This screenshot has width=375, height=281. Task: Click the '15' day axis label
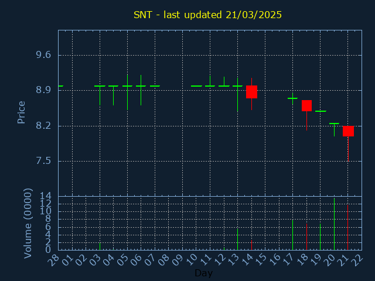pos(260,260)
